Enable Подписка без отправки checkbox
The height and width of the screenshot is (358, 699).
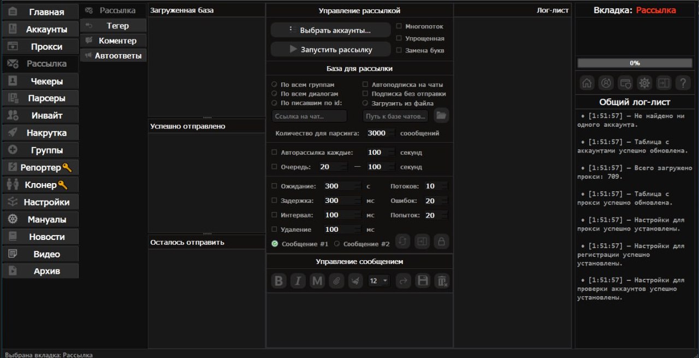365,93
